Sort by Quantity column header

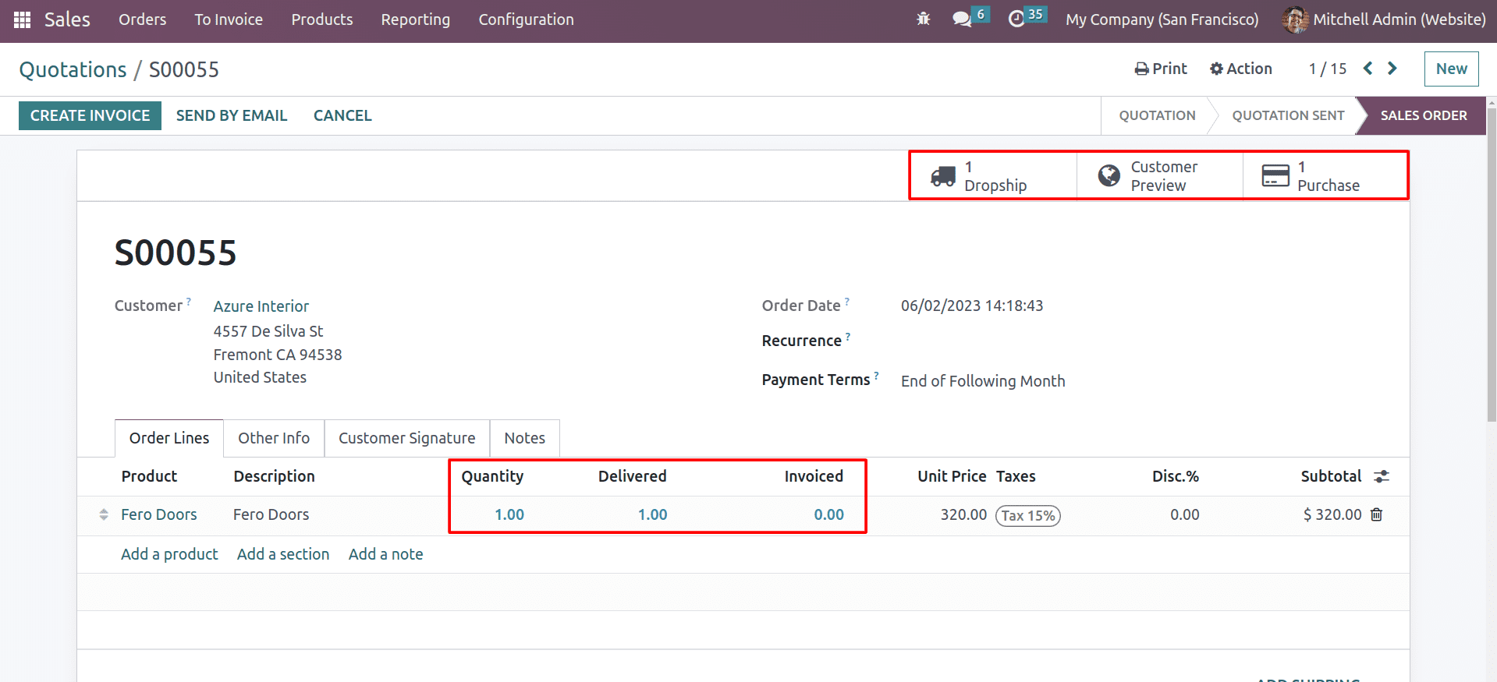(492, 476)
